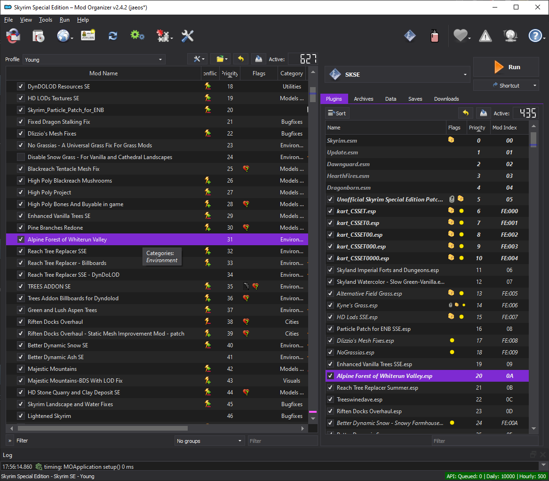Click the plugins restore backup arrow icon
The image size is (549, 481).
tap(466, 113)
